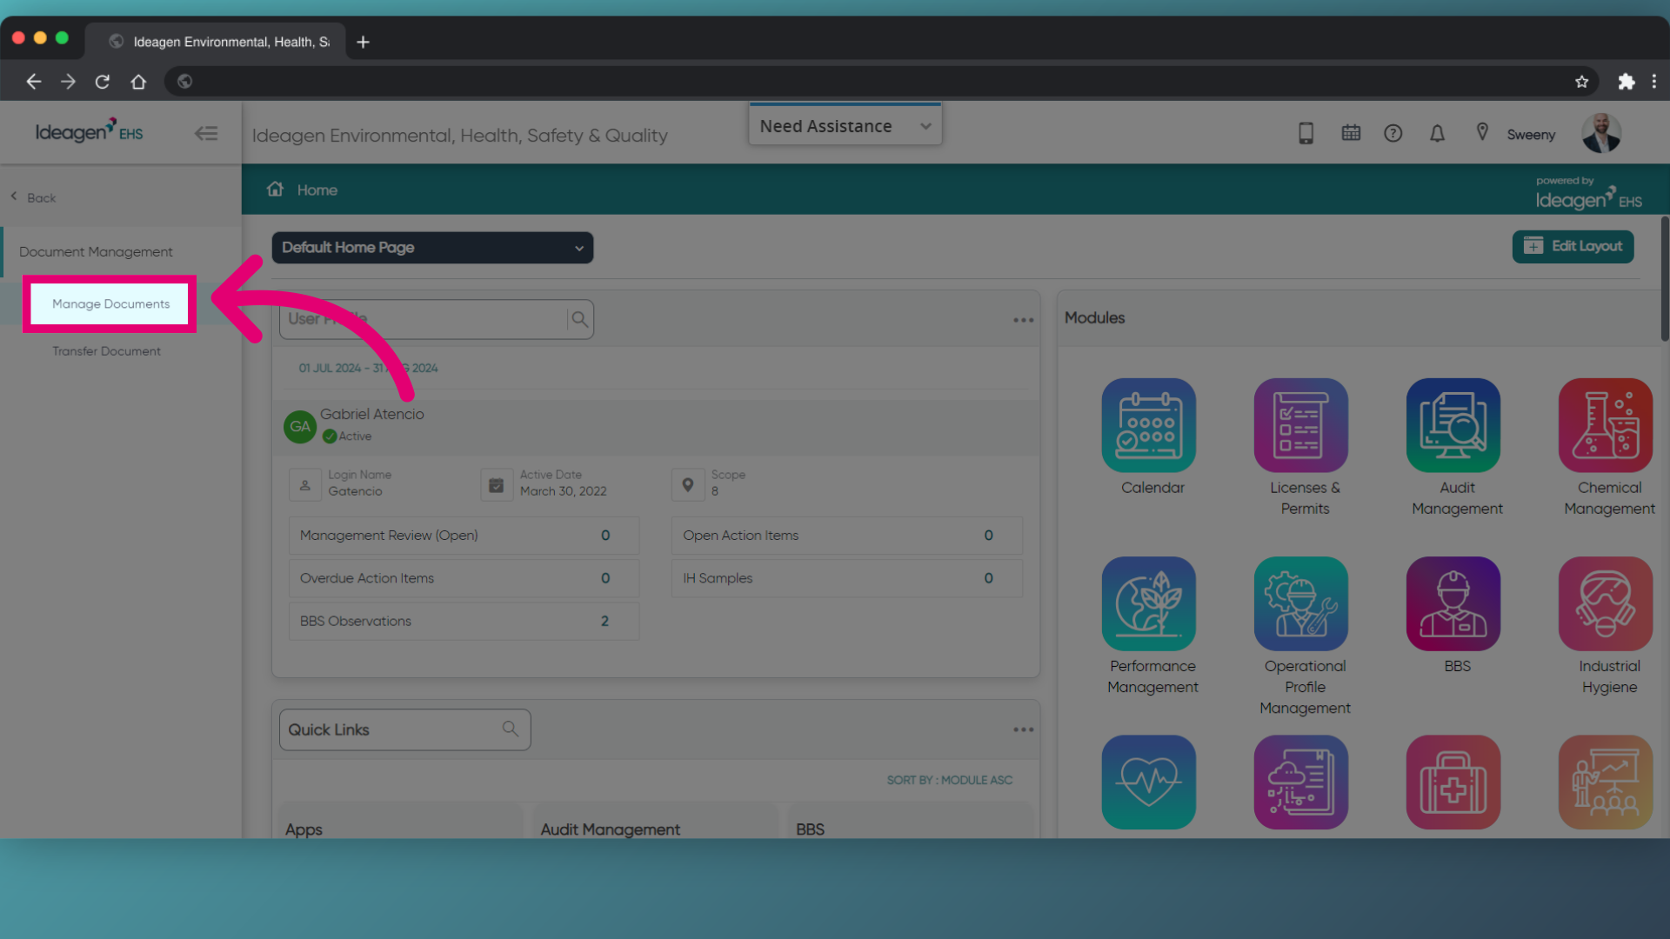Click the Login Name person icon

point(304,485)
